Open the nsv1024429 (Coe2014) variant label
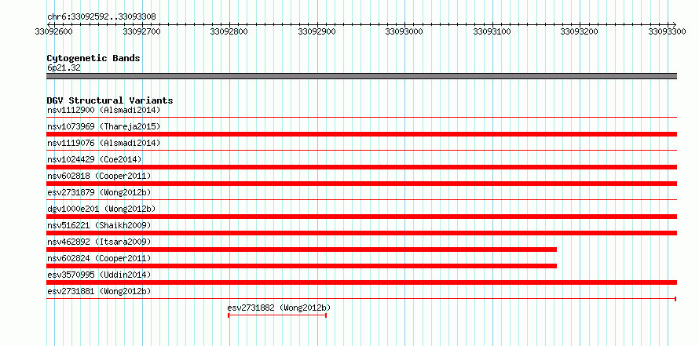This screenshot has height=346, width=699. [94, 159]
